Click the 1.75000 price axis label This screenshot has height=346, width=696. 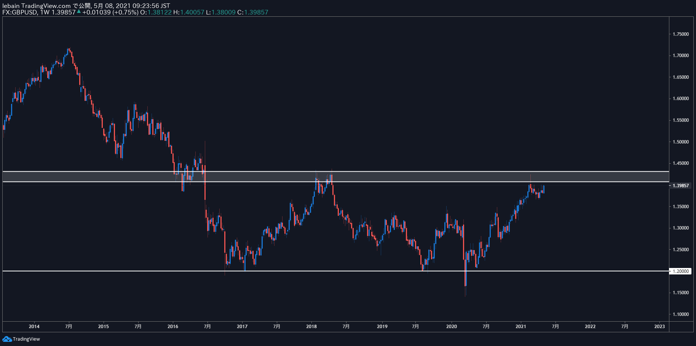[x=681, y=34]
